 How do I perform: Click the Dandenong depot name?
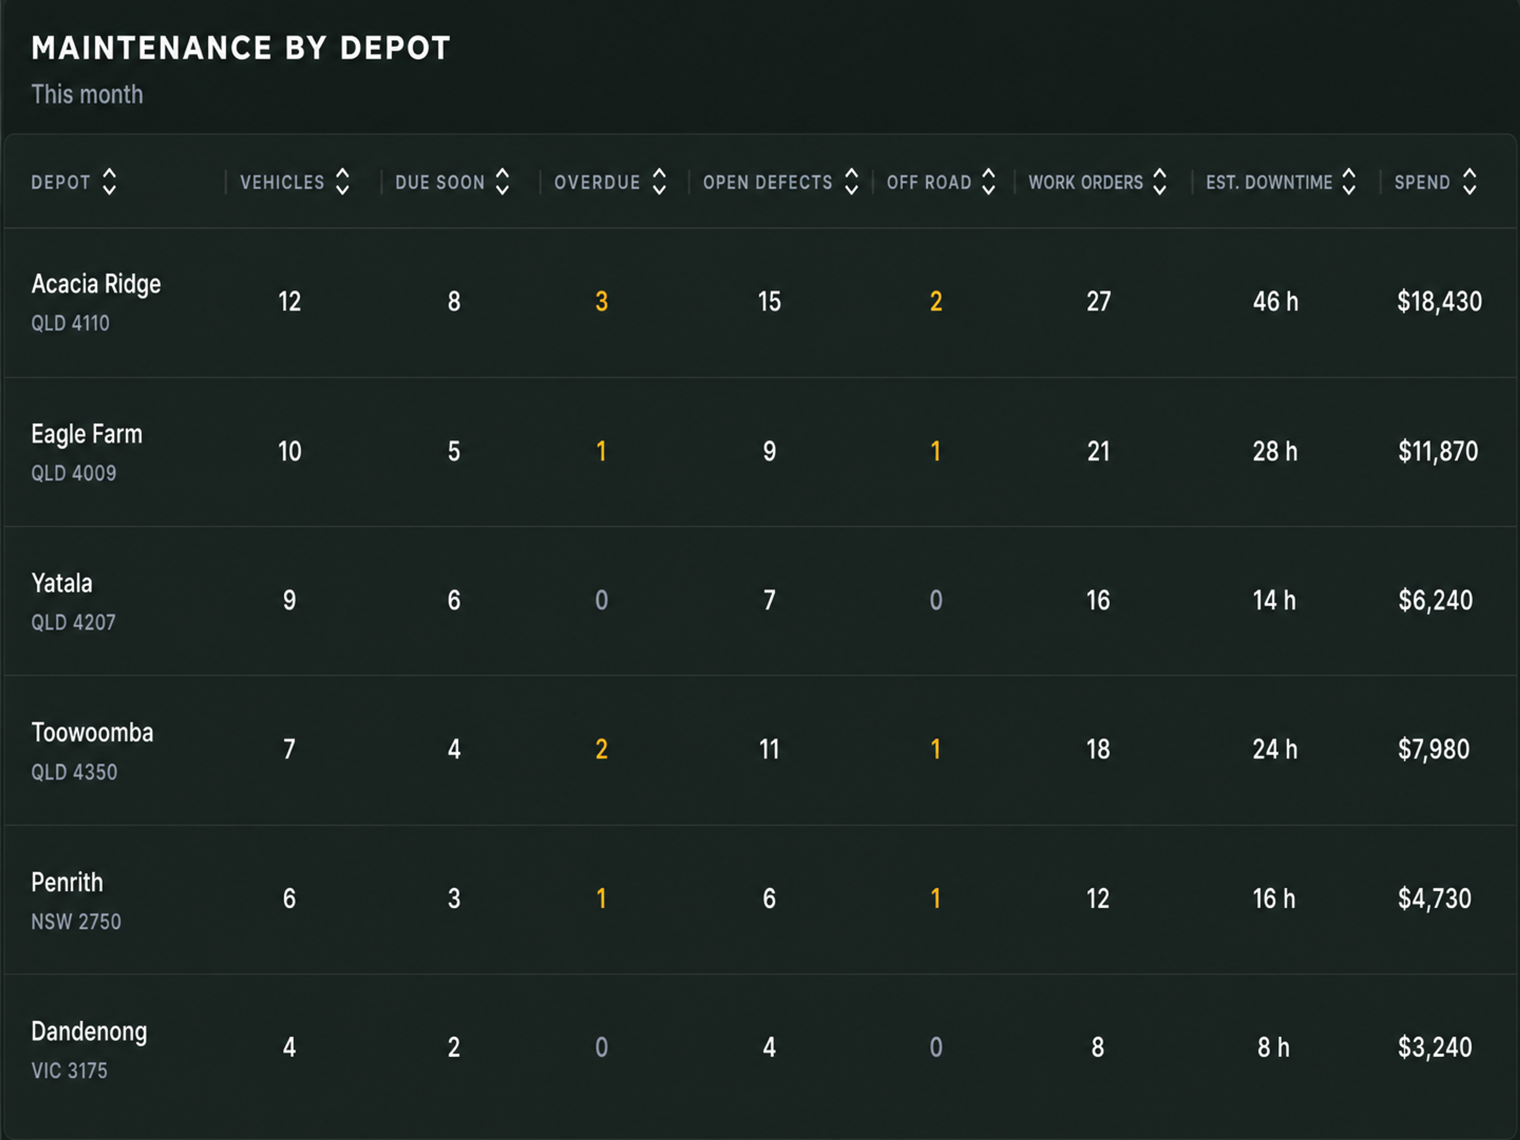point(89,1032)
